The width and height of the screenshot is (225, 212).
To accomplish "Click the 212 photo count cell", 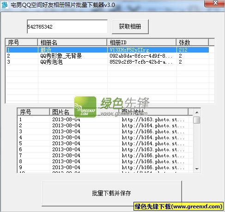I will 183,50.
